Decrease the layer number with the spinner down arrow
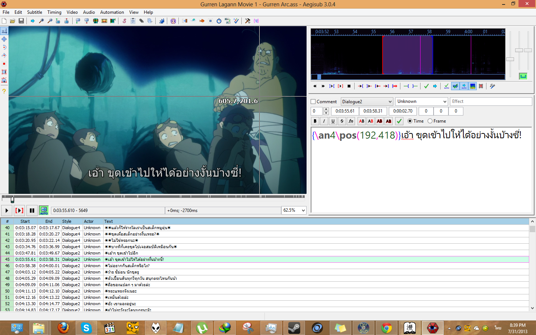 (x=326, y=113)
